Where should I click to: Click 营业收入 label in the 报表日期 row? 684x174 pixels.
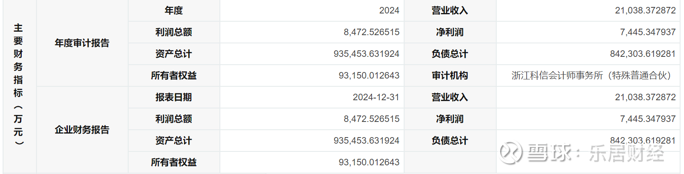pyautogui.click(x=450, y=97)
